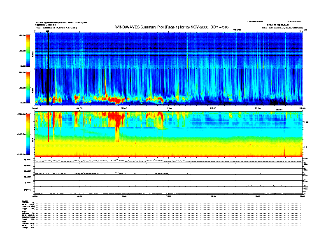This screenshot has height=252, width=326.
Task: Click the bottom line plot strip above status rows
Action: (x=169, y=190)
